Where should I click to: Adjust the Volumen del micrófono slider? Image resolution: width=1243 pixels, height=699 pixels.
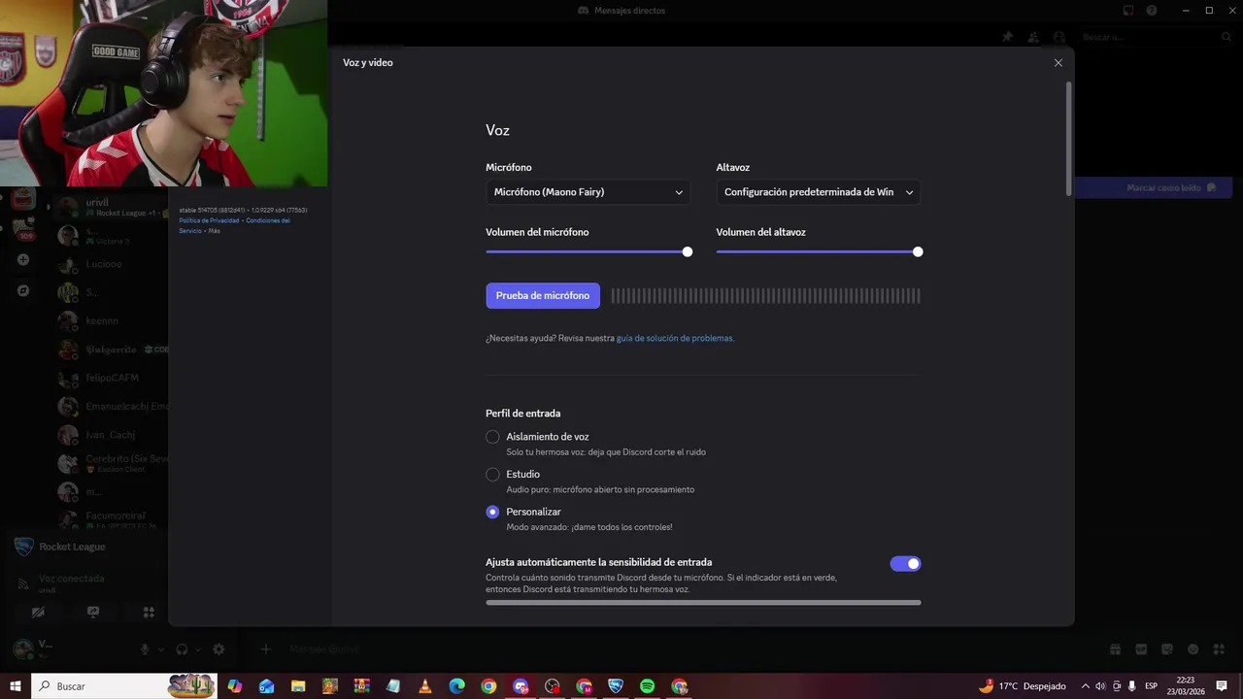pos(588,251)
